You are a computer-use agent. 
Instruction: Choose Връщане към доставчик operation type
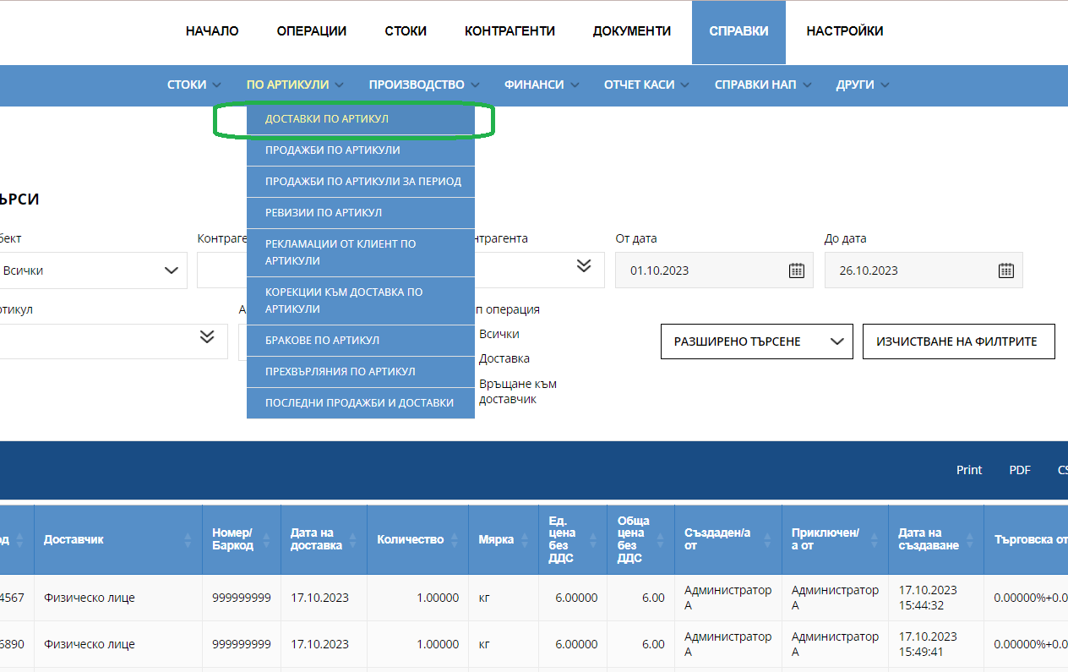518,391
